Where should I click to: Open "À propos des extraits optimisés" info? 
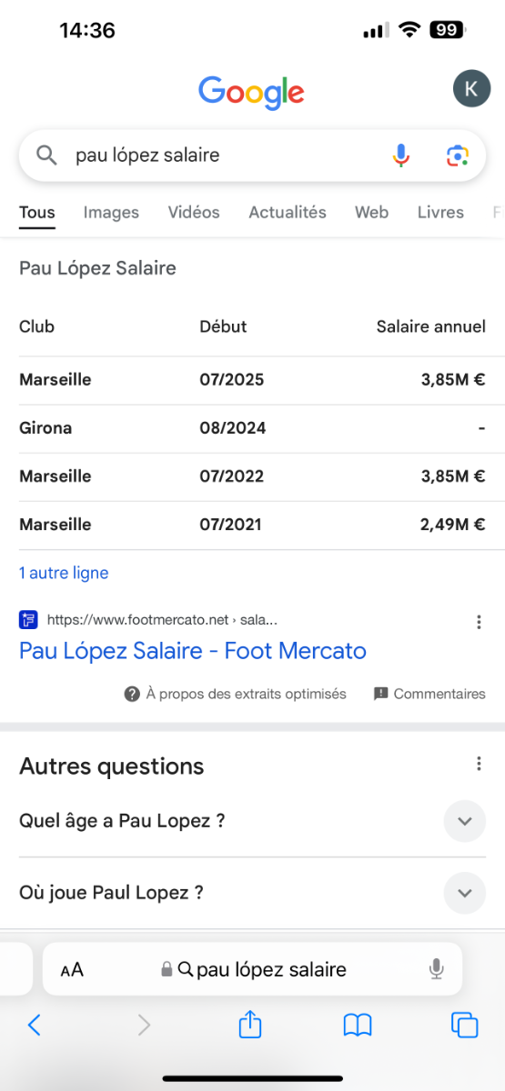click(236, 694)
